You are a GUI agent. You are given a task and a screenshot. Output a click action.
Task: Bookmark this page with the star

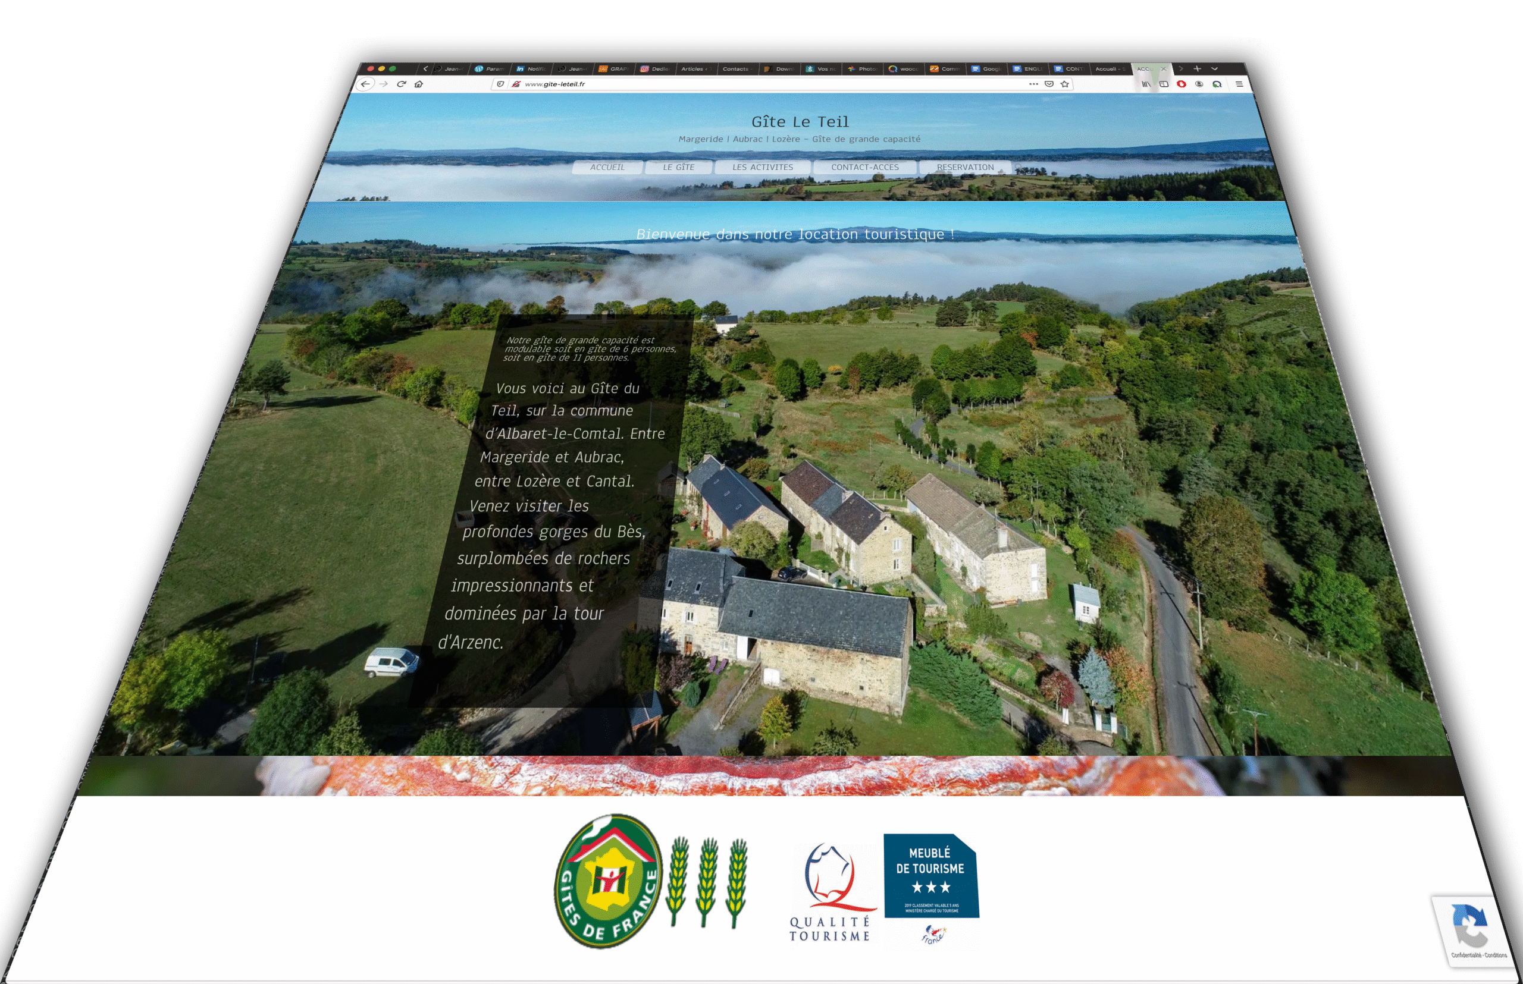pos(1064,84)
